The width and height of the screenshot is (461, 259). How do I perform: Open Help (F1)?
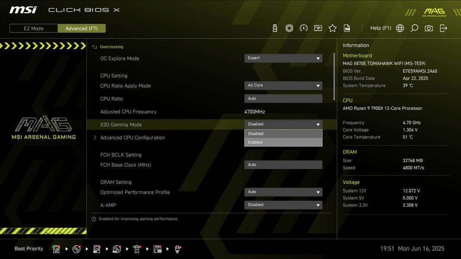(x=381, y=28)
